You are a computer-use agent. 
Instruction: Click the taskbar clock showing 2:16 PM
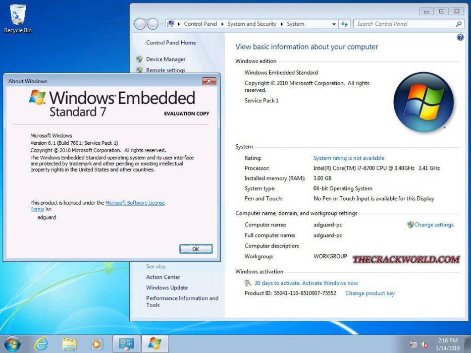pyautogui.click(x=448, y=344)
